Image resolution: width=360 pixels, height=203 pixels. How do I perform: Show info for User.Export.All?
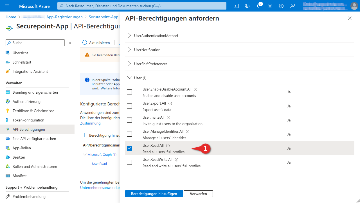click(x=170, y=103)
